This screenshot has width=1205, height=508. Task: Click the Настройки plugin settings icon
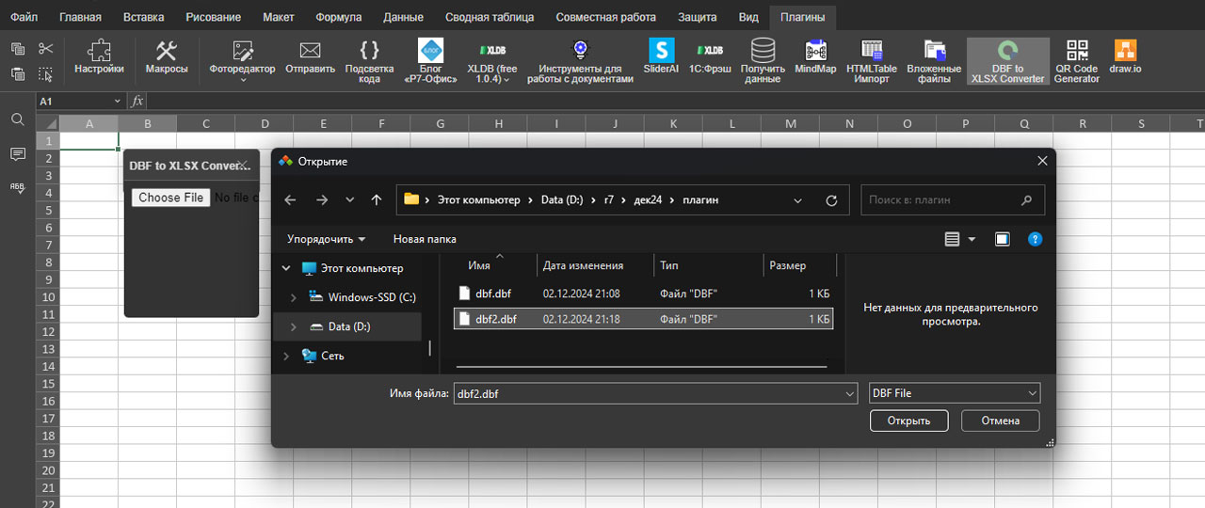coord(99,57)
